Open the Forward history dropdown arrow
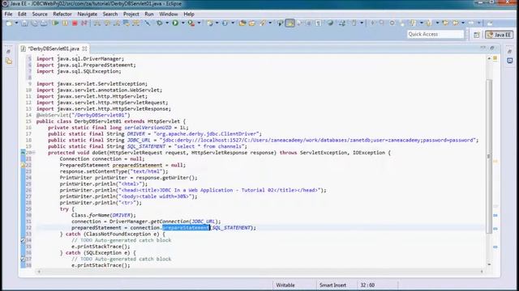Image resolution: width=519 pixels, height=291 pixels. (478, 23)
